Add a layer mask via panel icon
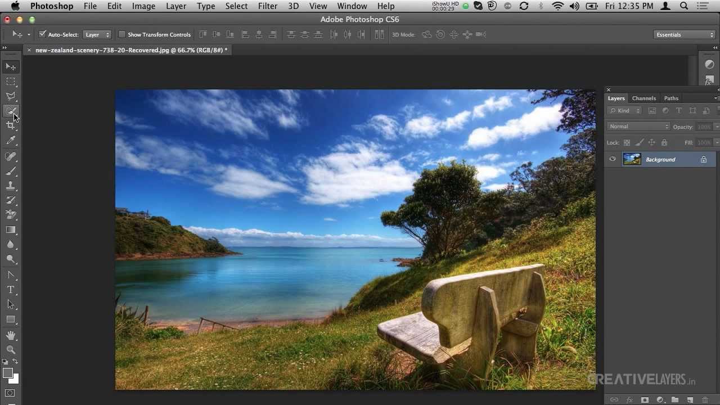The height and width of the screenshot is (405, 720). click(x=645, y=400)
